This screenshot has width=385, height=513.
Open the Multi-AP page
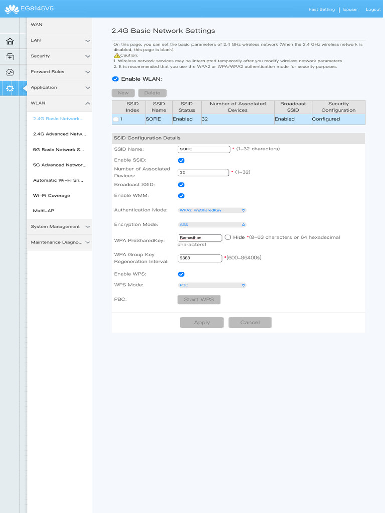point(44,211)
